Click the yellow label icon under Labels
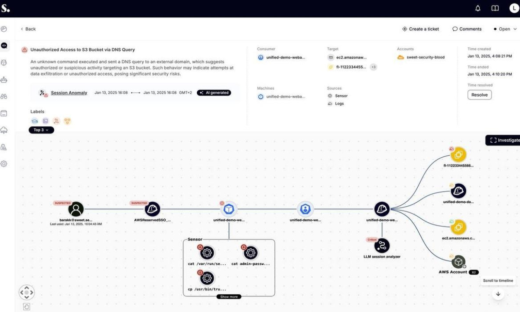This screenshot has height=312, width=520. [67, 121]
